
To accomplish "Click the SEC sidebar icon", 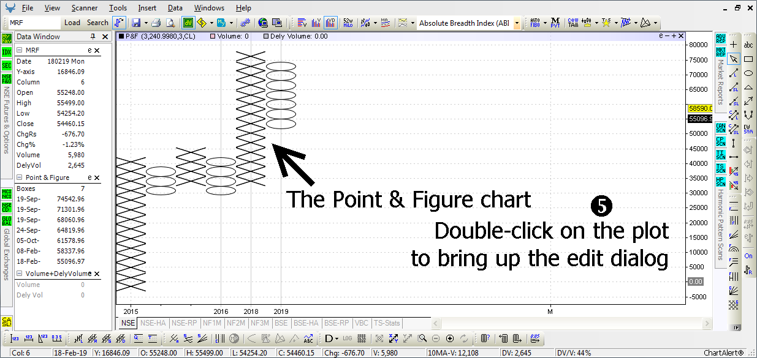I will coord(7,65).
